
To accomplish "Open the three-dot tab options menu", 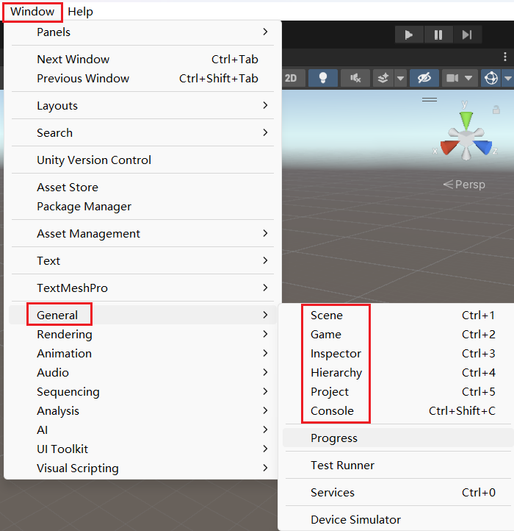I will 505,57.
